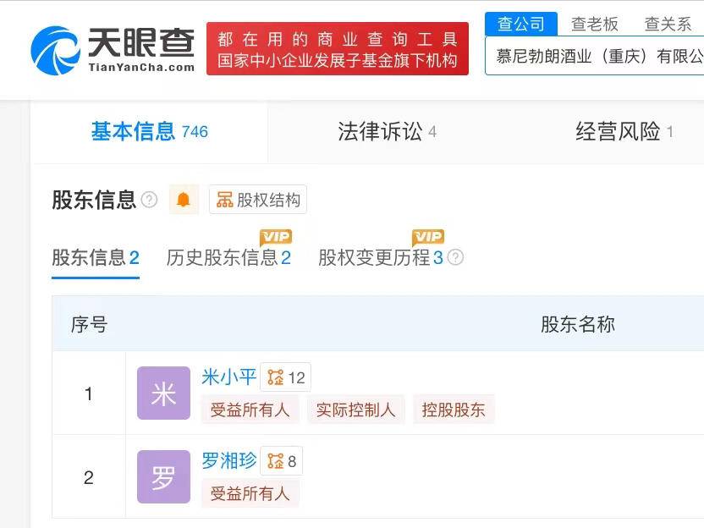Select 查关系 search mode
This screenshot has height=528, width=704.
coord(668,24)
